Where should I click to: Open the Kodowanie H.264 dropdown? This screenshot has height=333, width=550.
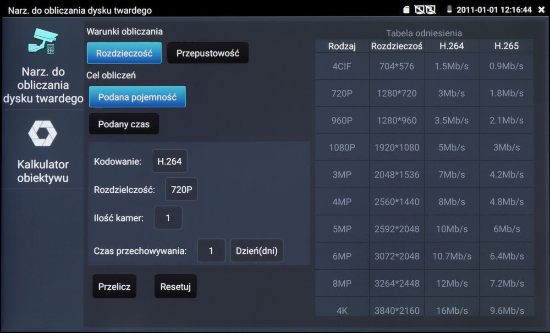tap(169, 161)
